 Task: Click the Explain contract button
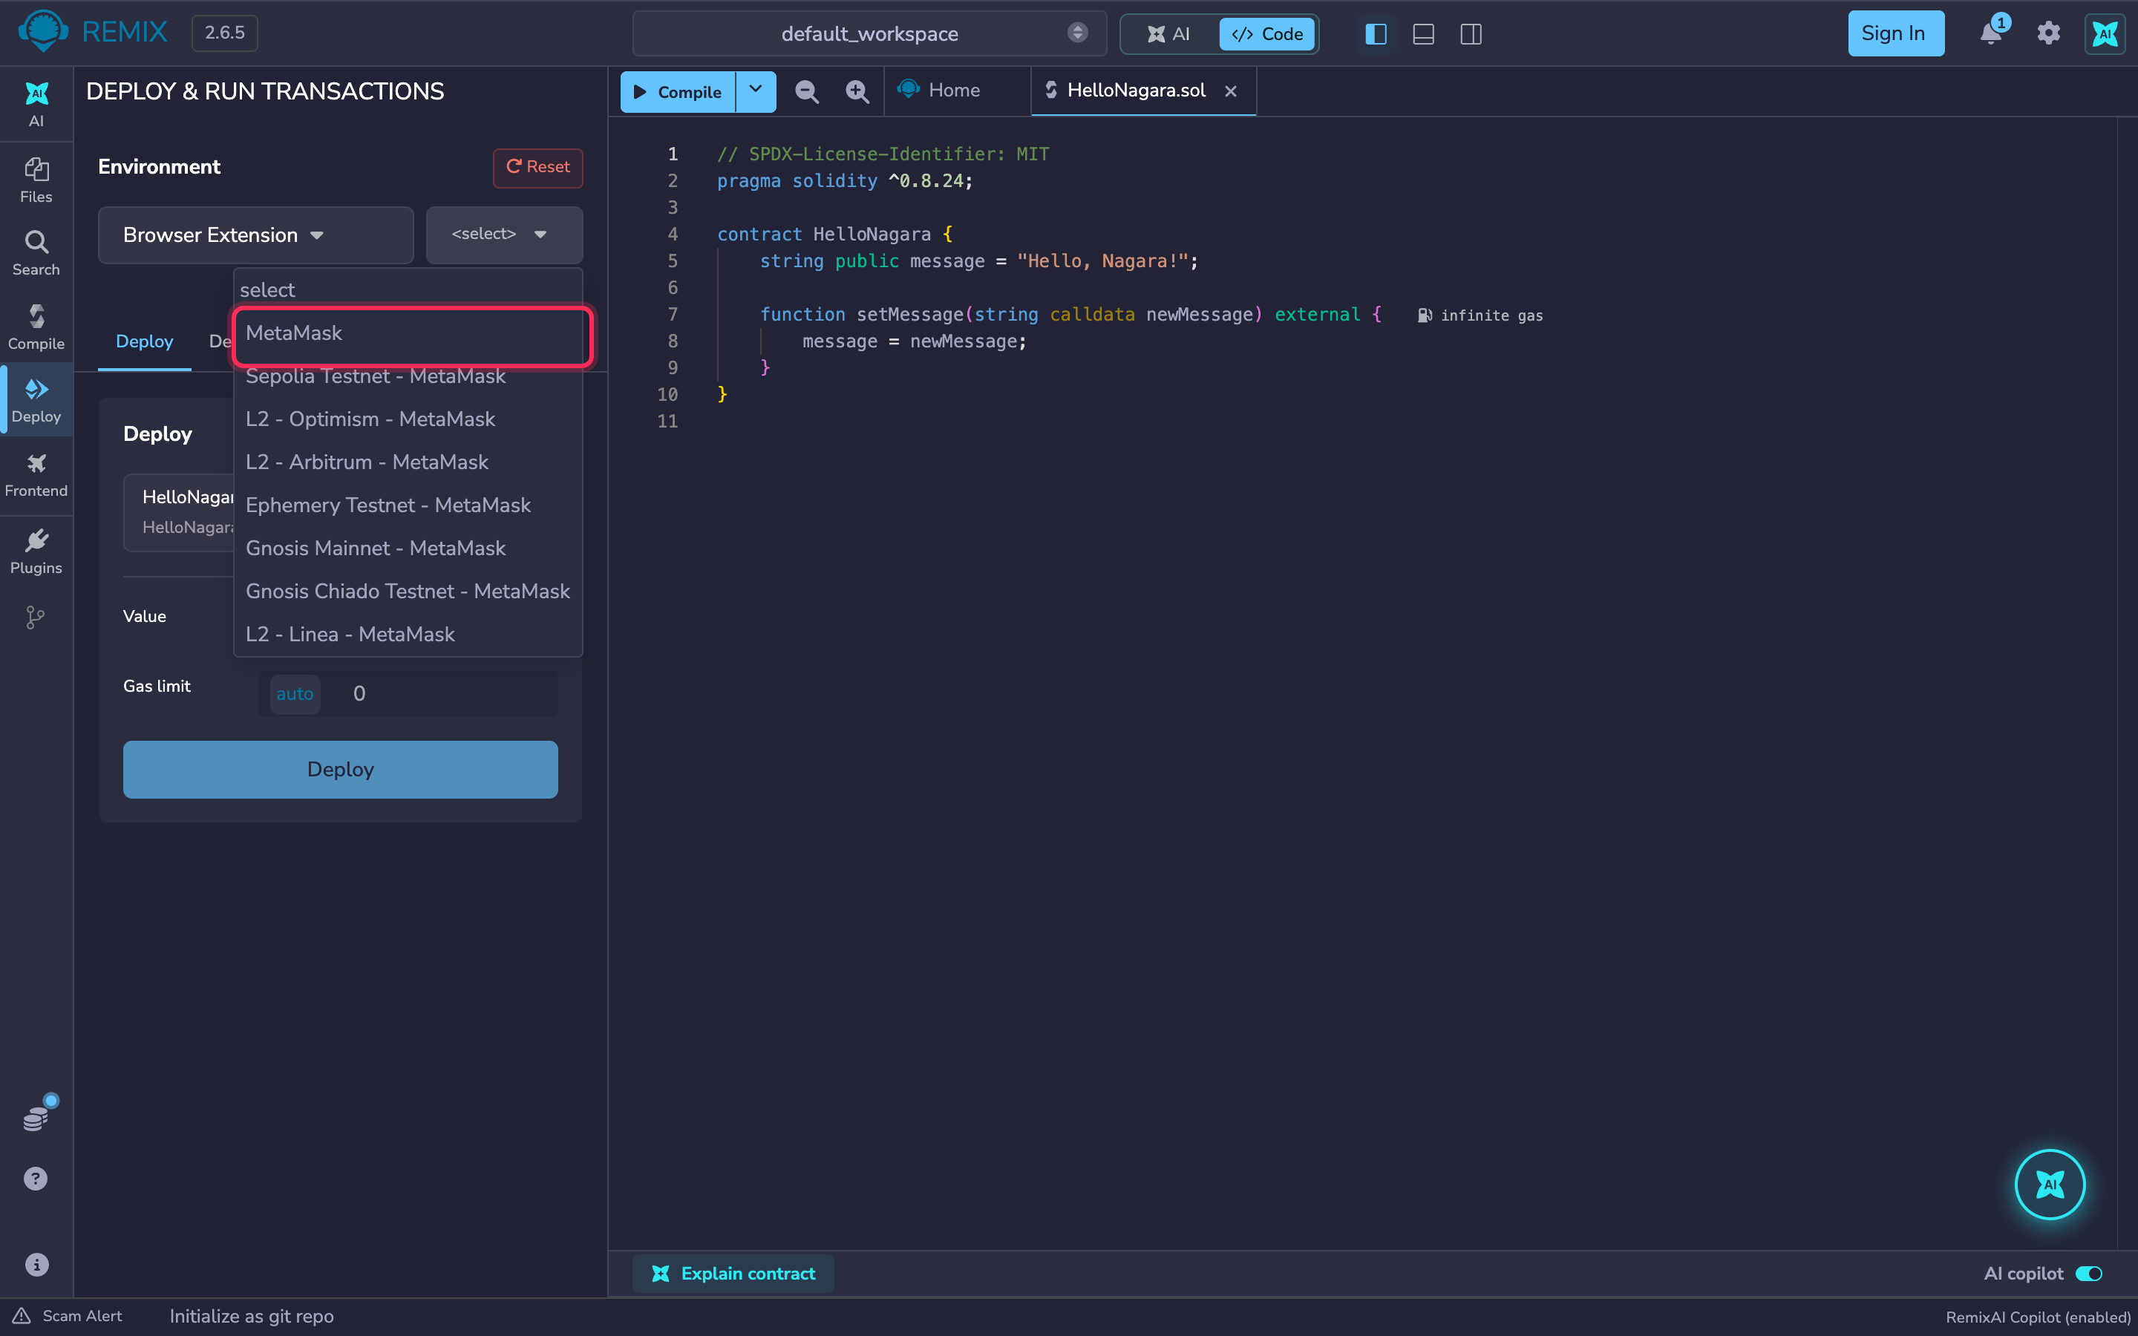(x=733, y=1273)
